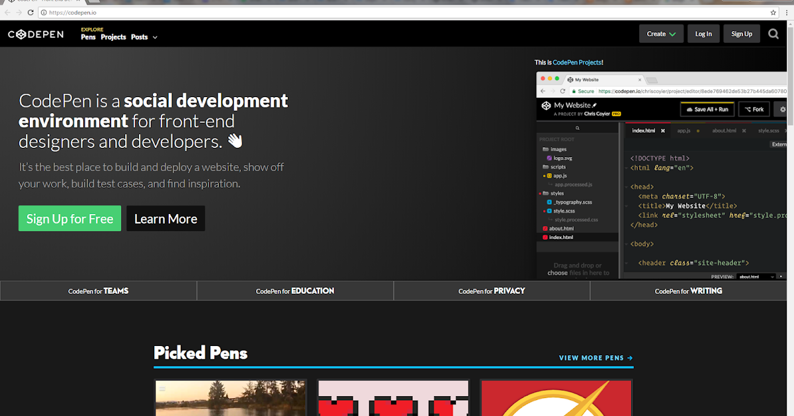Click the sidebar about.html file in the preview tree
The width and height of the screenshot is (794, 416).
(558, 228)
